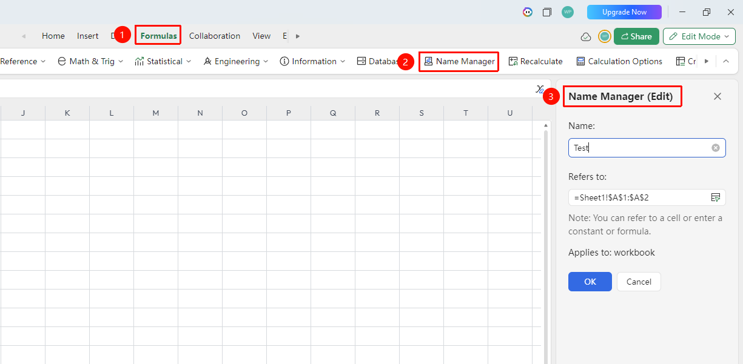Screen dimensions: 743x364
Task: Expand the Statistical functions dropdown
Action: point(163,61)
